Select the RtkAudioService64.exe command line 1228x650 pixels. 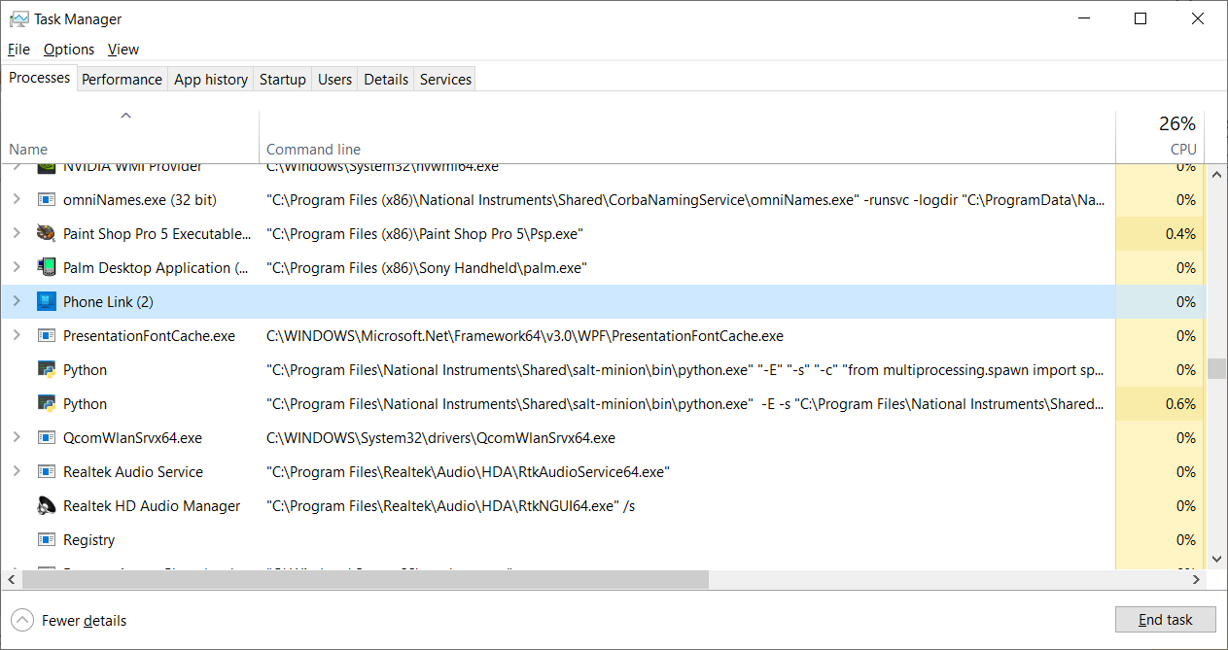point(468,471)
